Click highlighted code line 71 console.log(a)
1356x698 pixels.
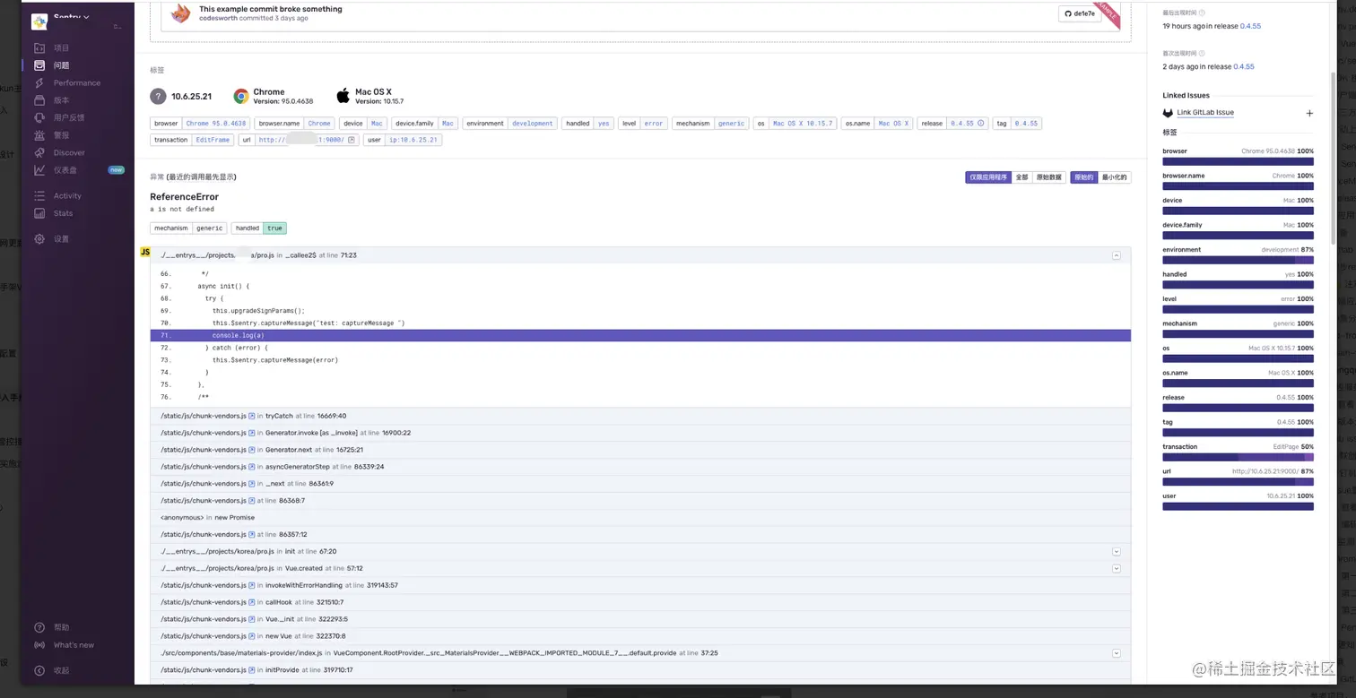pyautogui.click(x=640, y=335)
